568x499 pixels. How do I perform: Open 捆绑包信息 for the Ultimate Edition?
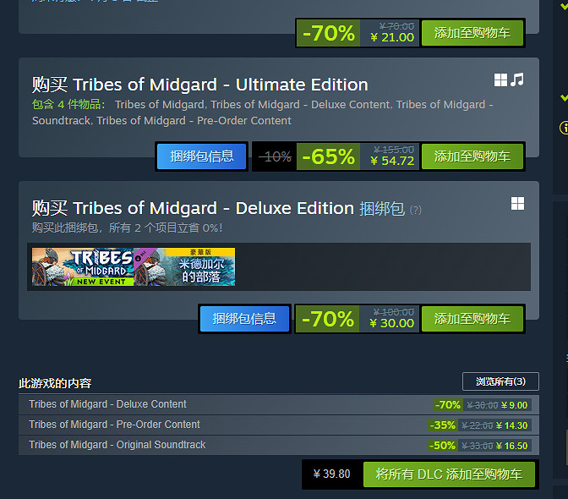[x=202, y=156]
